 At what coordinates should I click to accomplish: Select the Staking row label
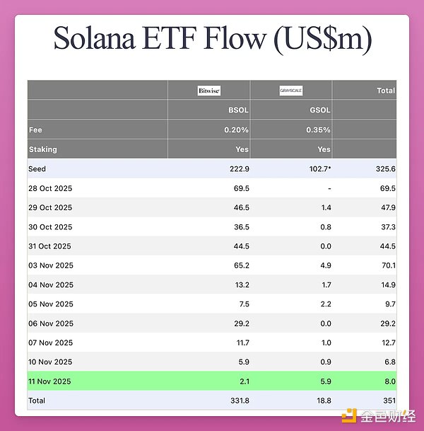pyautogui.click(x=42, y=149)
